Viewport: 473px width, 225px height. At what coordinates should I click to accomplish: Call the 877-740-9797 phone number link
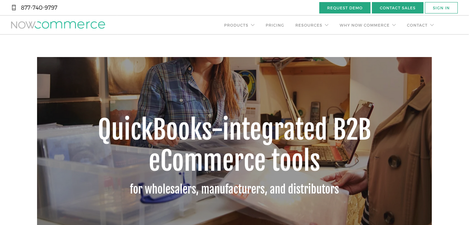click(x=39, y=8)
